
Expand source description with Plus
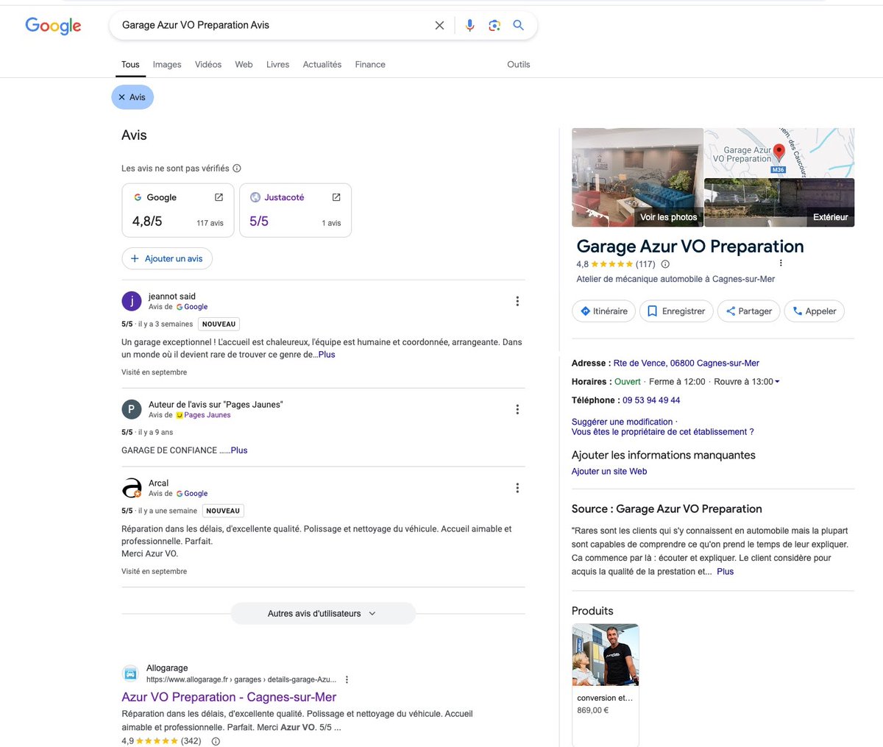pyautogui.click(x=726, y=571)
